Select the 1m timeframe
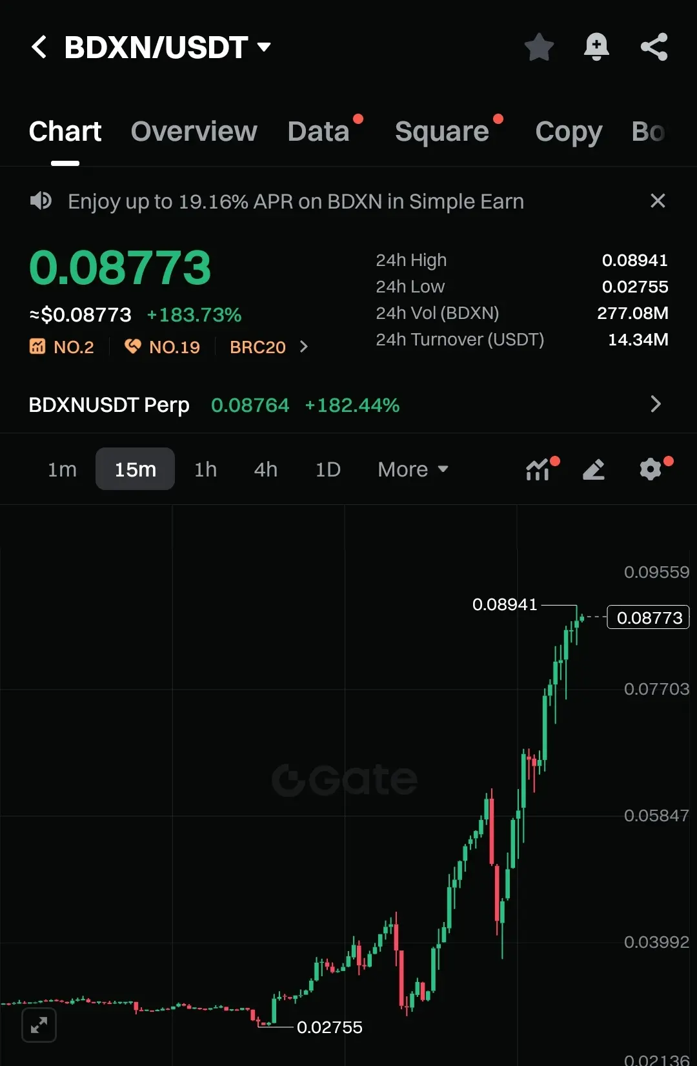697x1066 pixels. coord(62,469)
